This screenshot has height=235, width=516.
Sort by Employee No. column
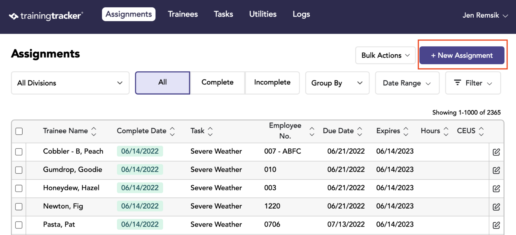pos(312,131)
